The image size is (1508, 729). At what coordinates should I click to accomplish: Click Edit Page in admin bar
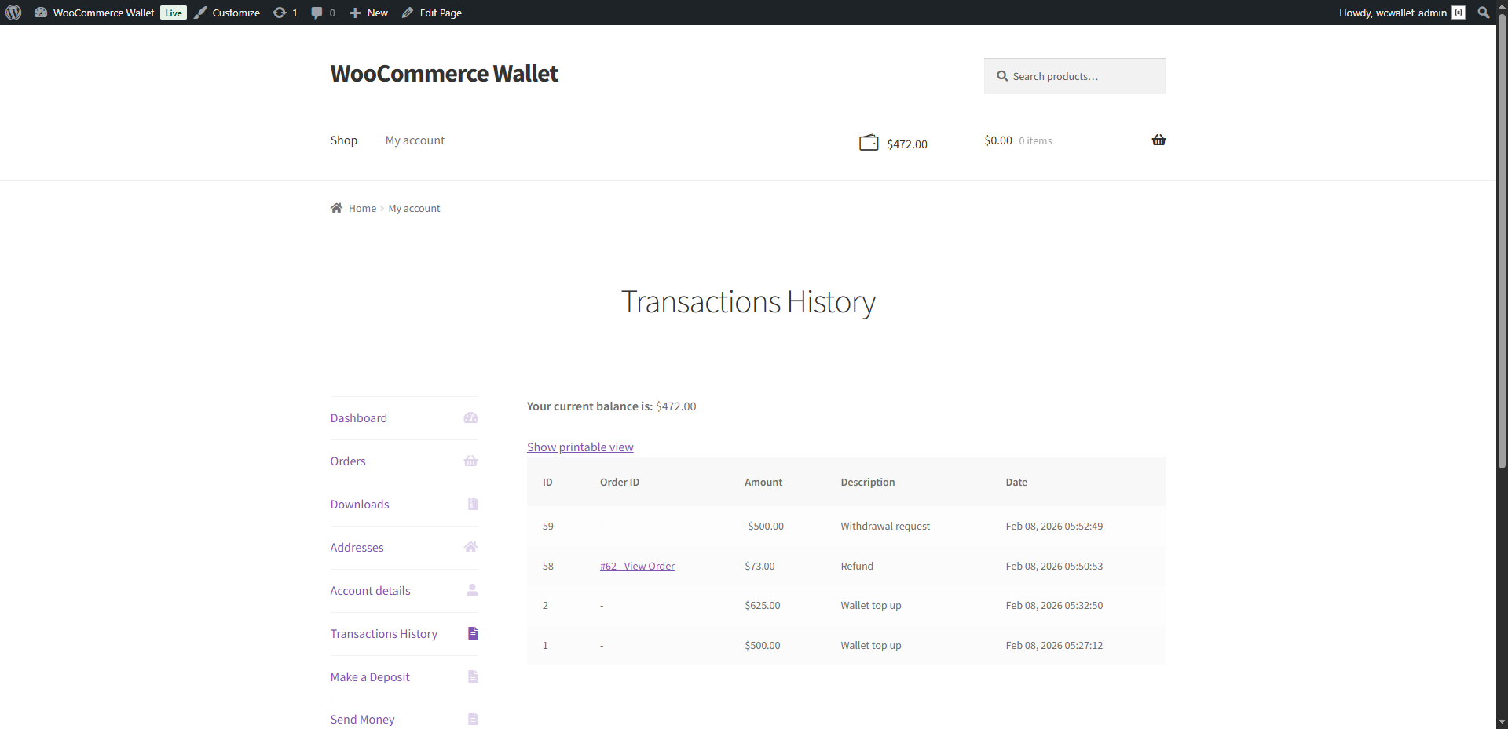[440, 13]
